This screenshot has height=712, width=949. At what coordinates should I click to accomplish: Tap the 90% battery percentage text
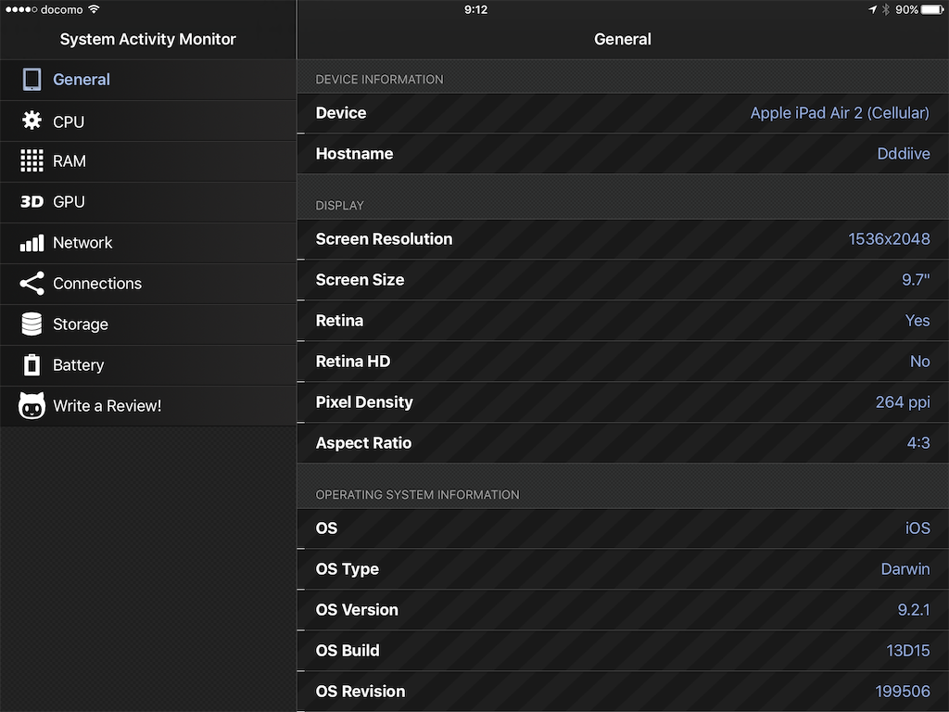coord(906,9)
